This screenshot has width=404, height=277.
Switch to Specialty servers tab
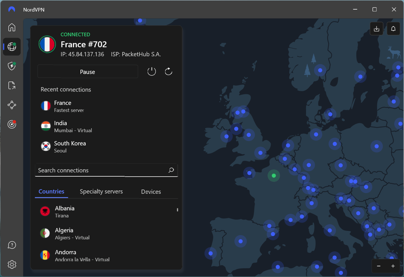(x=101, y=191)
